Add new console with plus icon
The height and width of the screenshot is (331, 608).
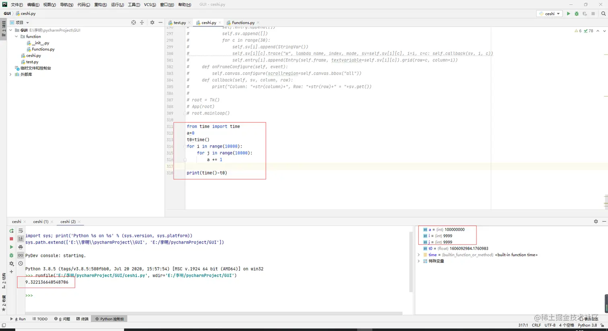pyautogui.click(x=11, y=272)
